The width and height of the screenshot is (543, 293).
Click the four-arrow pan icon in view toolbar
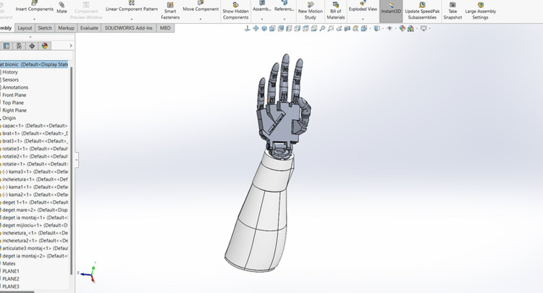256,28
